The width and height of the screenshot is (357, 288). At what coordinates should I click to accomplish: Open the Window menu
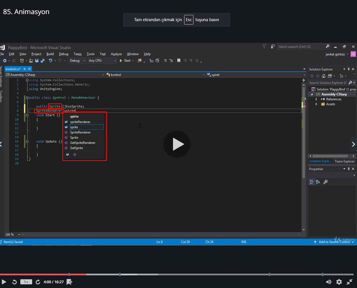tap(133, 54)
